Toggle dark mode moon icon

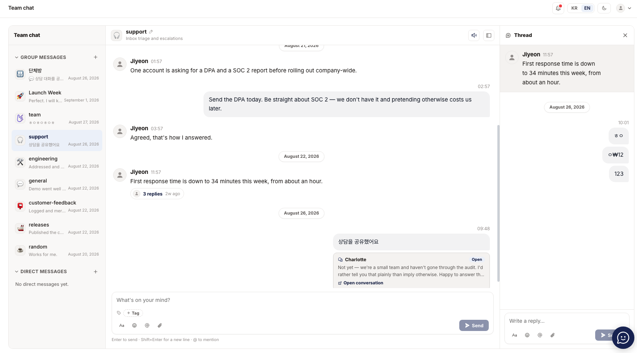click(604, 8)
